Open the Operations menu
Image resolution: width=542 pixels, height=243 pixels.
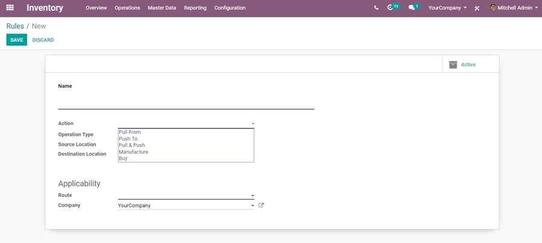coord(127,8)
